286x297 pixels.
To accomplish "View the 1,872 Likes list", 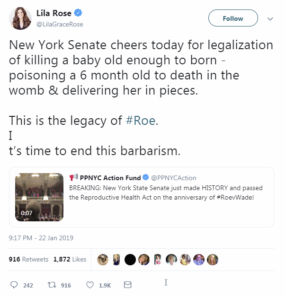I will pyautogui.click(x=70, y=259).
